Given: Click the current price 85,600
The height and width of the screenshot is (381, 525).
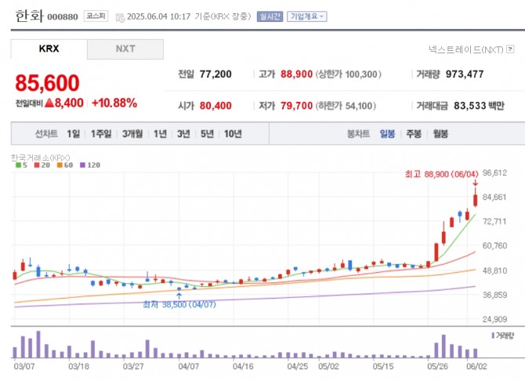Looking at the screenshot, I should coord(47,83).
